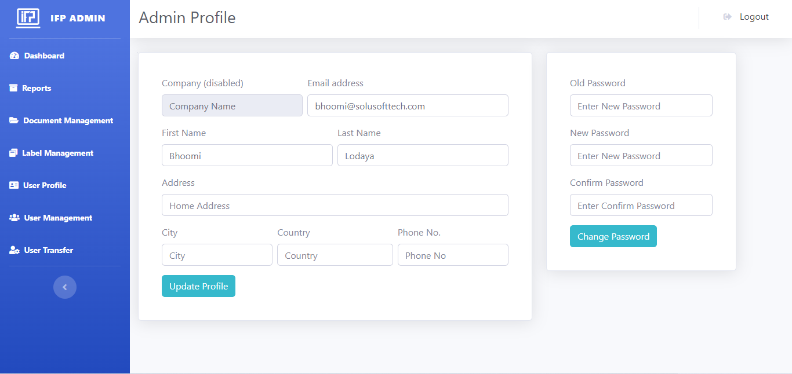This screenshot has width=792, height=374.
Task: Click the User Management people icon
Action: (x=14, y=218)
